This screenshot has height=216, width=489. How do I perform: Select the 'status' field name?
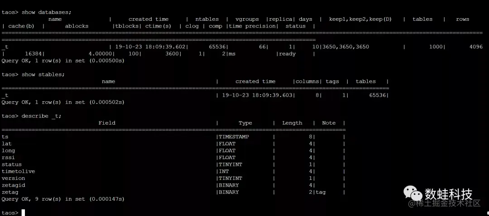pos(11,164)
